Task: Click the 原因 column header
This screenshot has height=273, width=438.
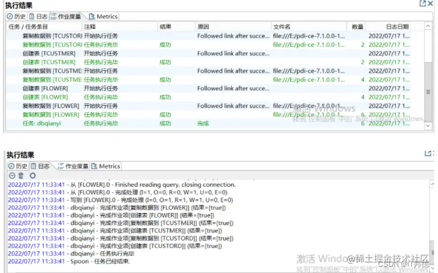Action: click(233, 27)
